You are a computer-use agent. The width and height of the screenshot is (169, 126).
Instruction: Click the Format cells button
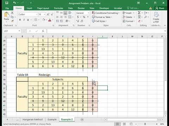click(x=129, y=21)
